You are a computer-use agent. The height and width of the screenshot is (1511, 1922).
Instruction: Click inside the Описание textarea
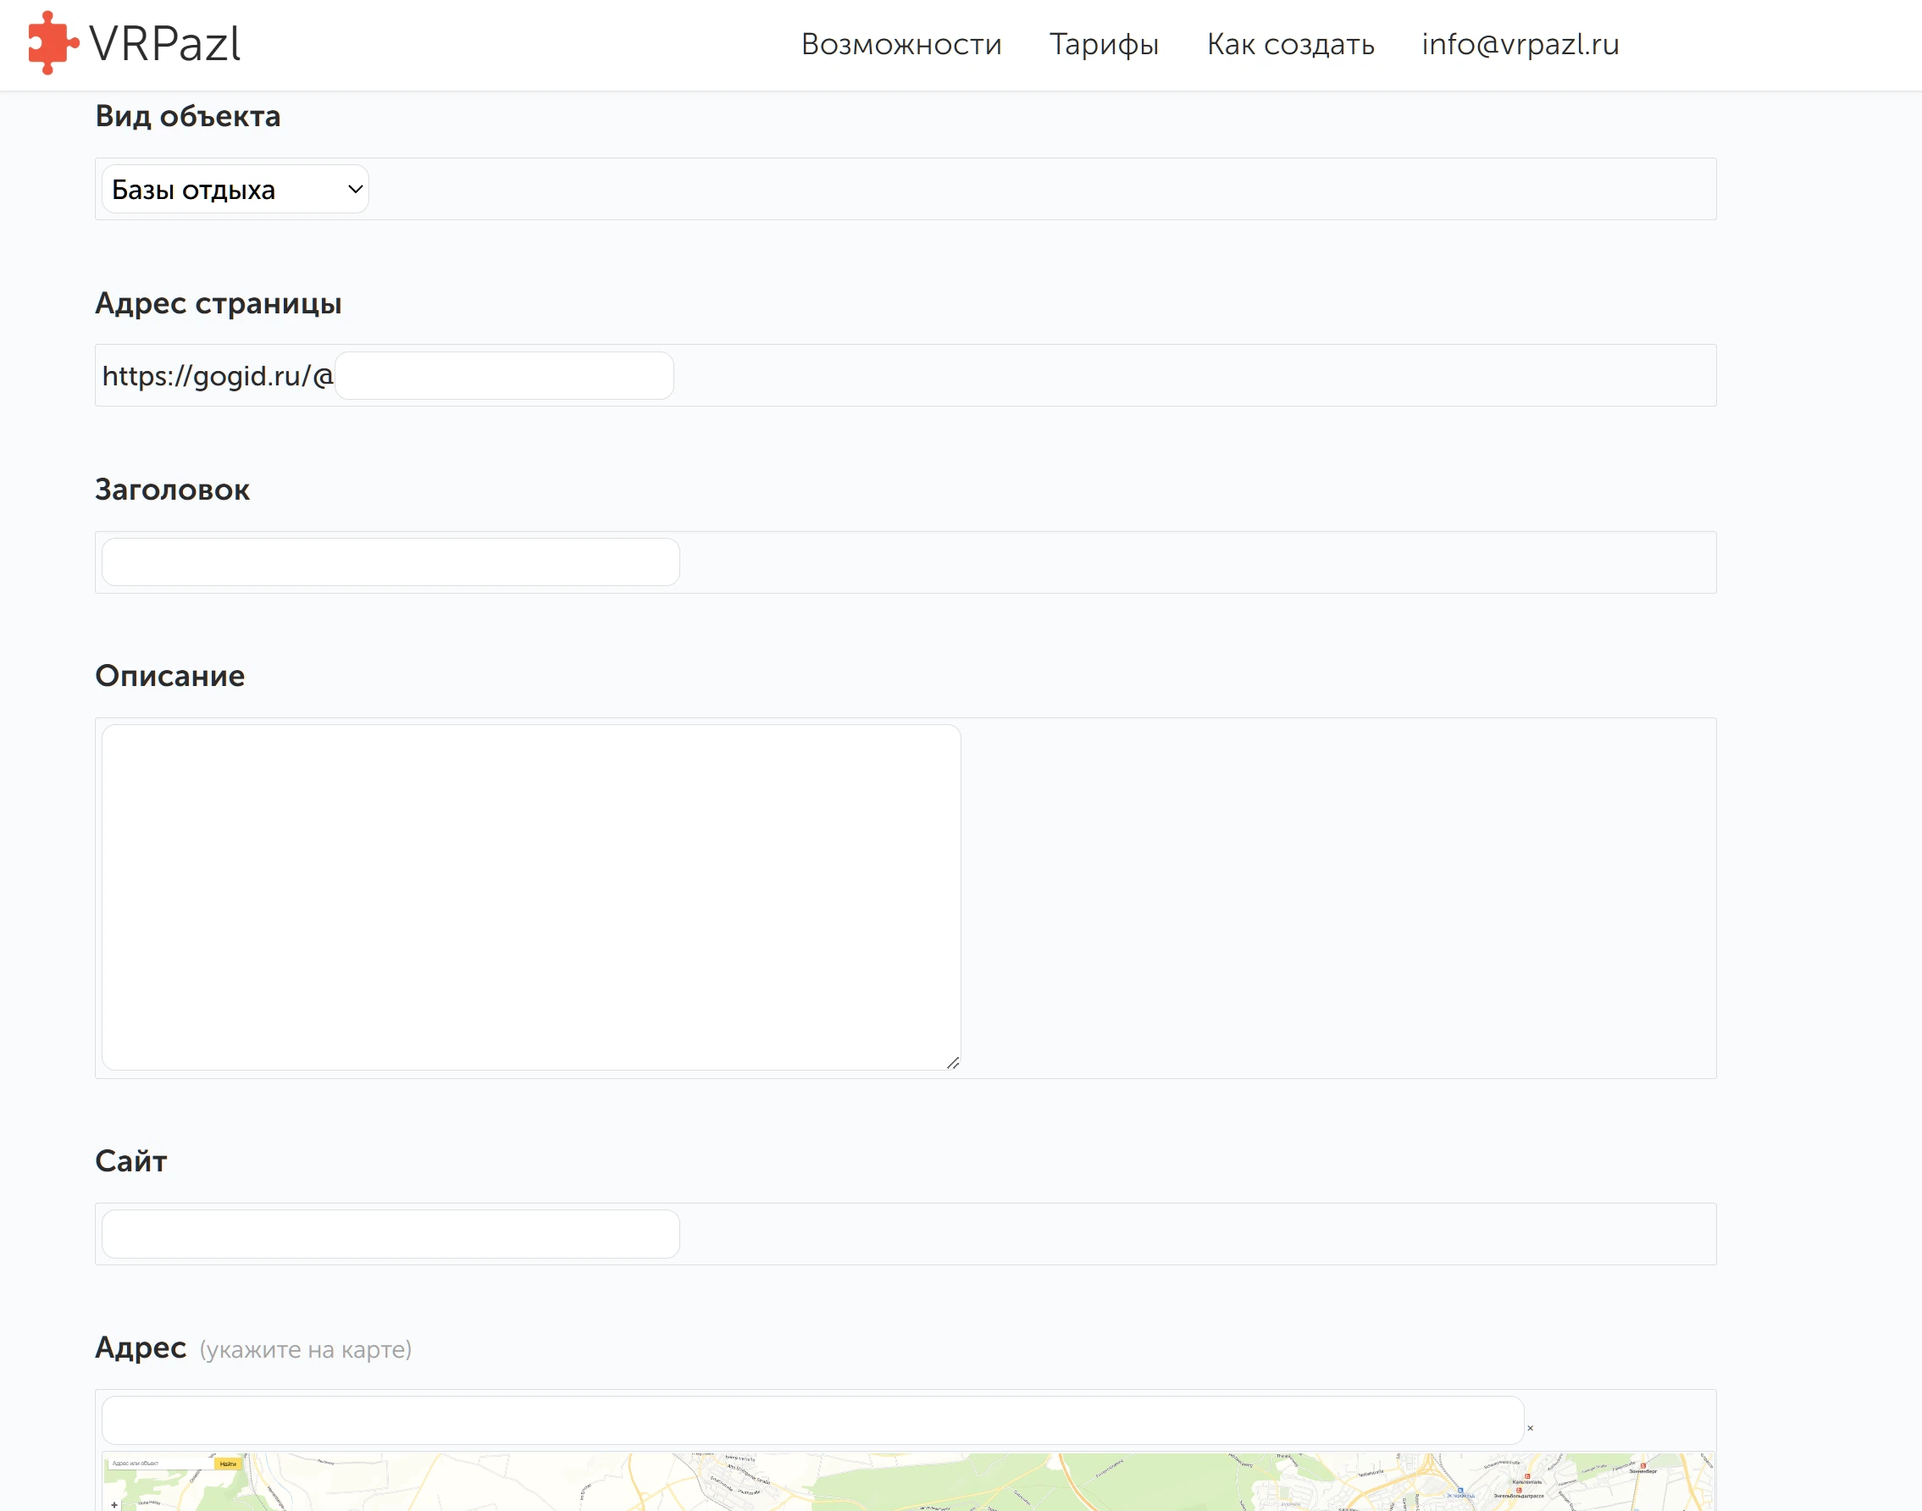pos(531,897)
